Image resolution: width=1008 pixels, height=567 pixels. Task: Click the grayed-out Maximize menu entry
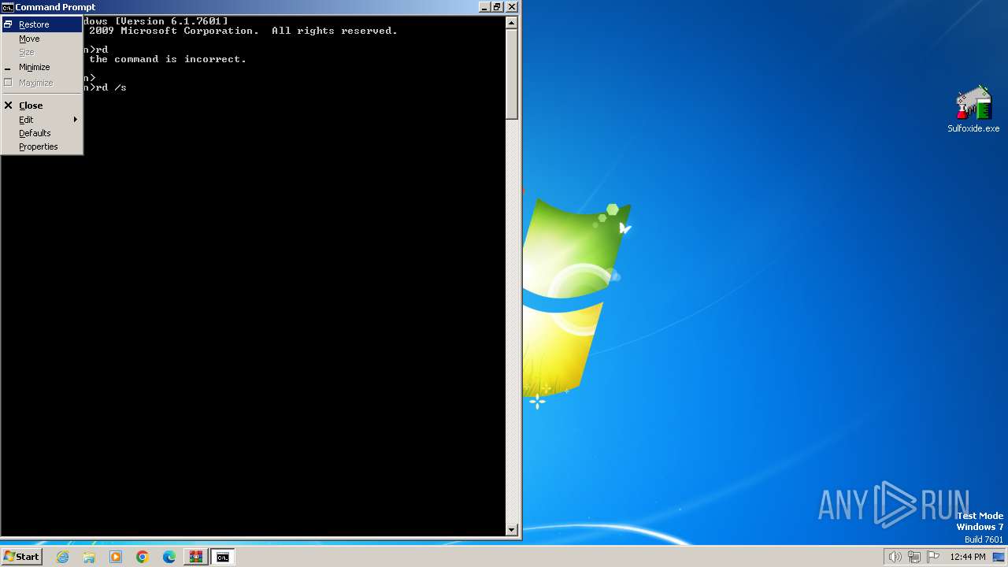coord(42,83)
